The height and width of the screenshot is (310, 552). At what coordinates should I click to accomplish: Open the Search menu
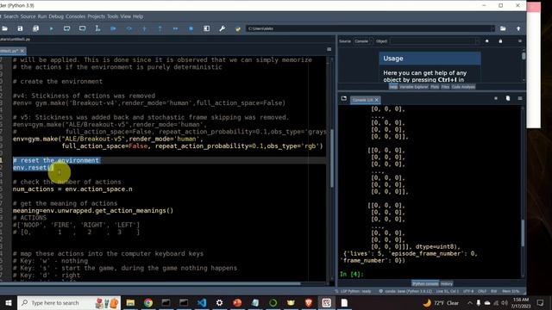(x=11, y=16)
